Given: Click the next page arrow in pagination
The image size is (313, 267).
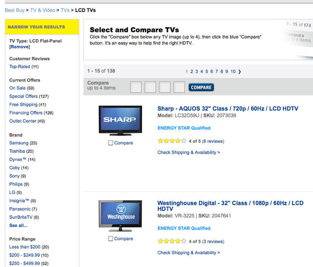Looking at the screenshot, I should (x=239, y=72).
